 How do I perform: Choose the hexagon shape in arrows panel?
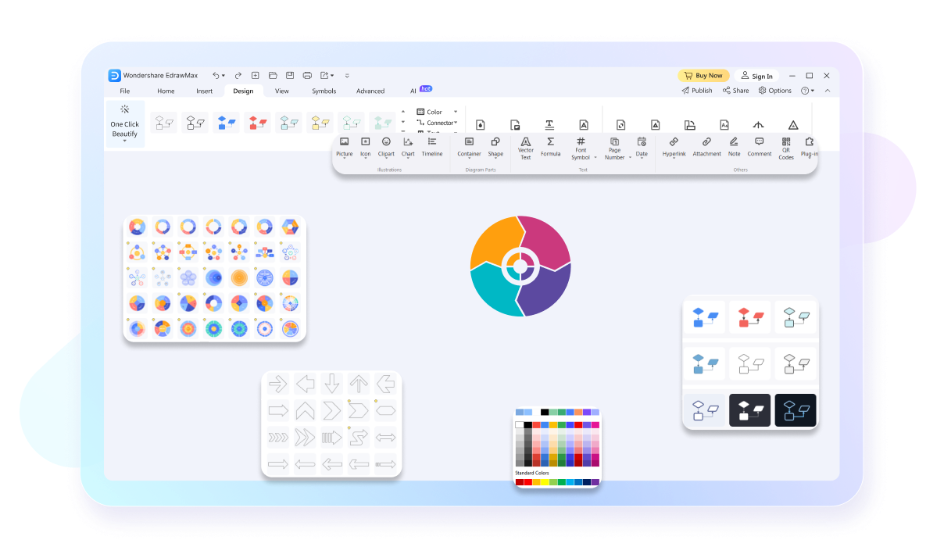(x=385, y=410)
